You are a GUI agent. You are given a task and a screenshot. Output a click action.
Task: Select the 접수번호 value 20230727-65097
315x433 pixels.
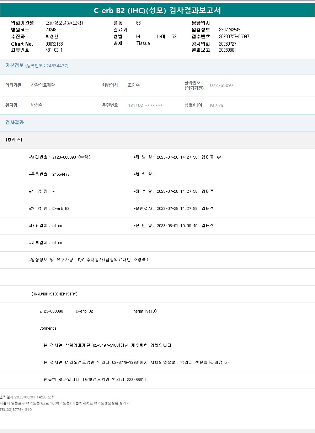tap(234, 36)
